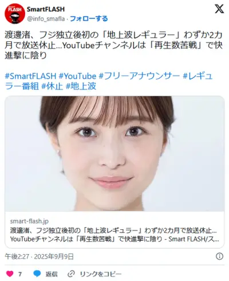229x281 pixels.
Task: Open the #フリーアナウンサー hashtag
Action: tap(139, 76)
